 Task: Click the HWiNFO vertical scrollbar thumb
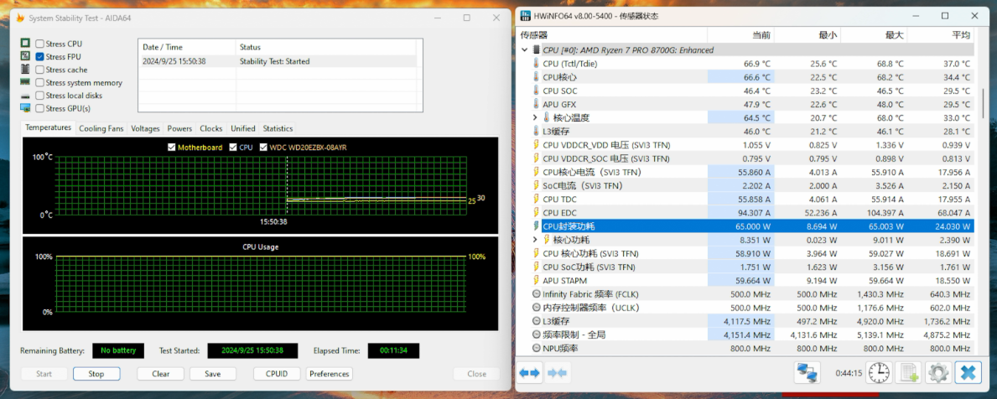click(983, 105)
